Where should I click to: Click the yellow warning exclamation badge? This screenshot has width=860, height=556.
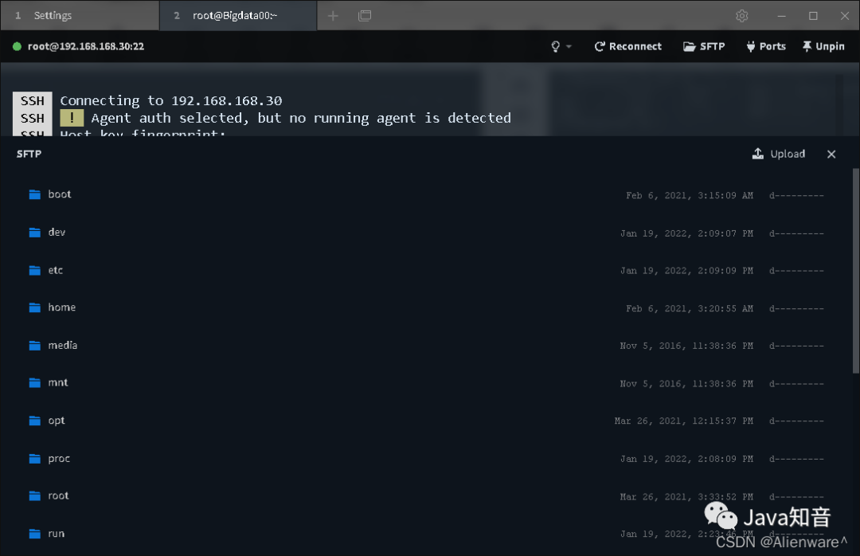coord(72,117)
